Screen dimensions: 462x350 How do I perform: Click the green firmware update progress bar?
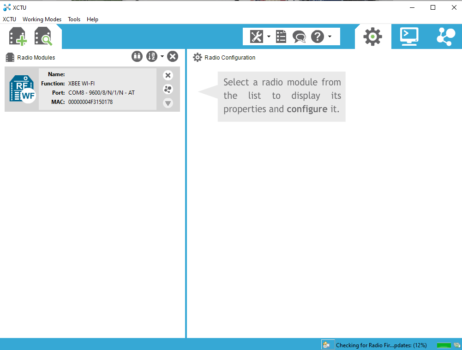pos(444,345)
